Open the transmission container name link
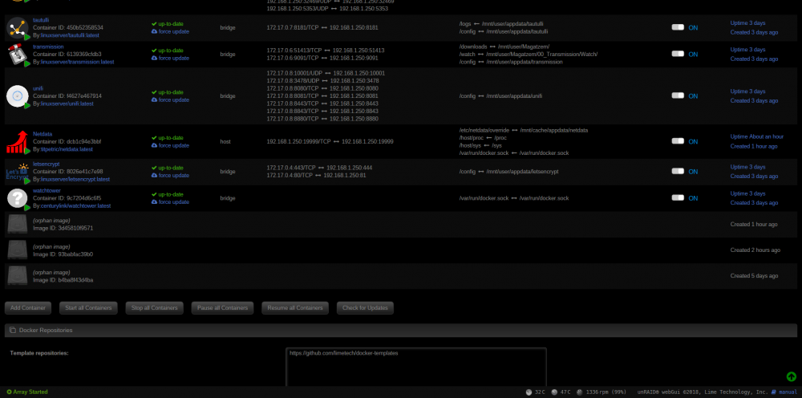This screenshot has height=398, width=802. (48, 47)
